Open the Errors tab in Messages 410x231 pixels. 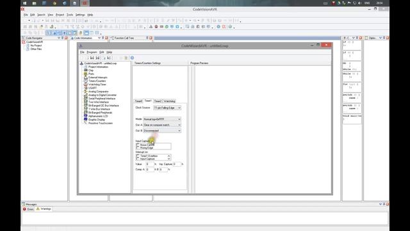pos(28,209)
